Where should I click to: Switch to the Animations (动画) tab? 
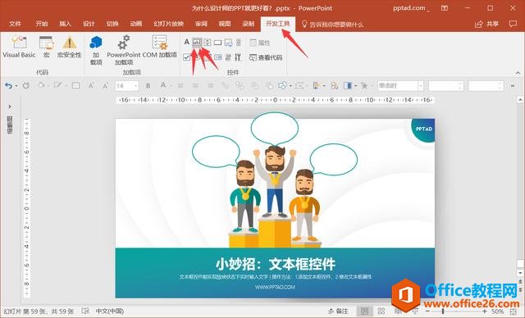click(x=136, y=24)
